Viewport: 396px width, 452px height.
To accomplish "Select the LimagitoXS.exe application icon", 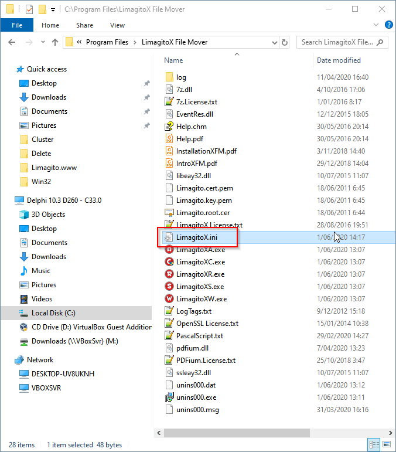I will [169, 287].
